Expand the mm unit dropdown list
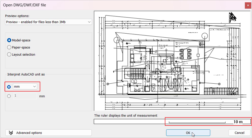Screen dimensions: 252x138 click(x=25, y=87)
